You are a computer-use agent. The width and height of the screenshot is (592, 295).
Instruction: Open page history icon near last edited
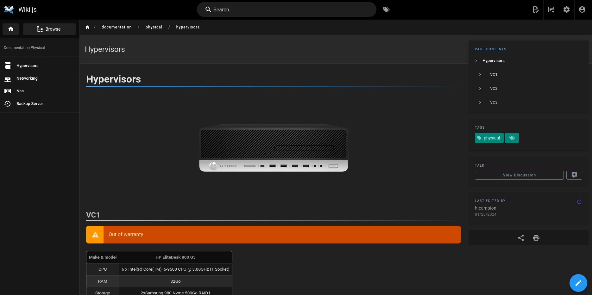pos(579,202)
